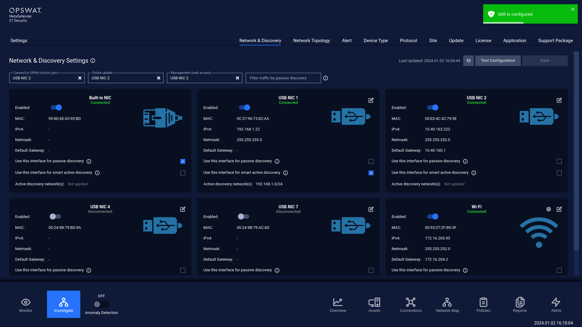Image resolution: width=582 pixels, height=327 pixels.
Task: Open the Alerts page
Action: [x=556, y=305]
